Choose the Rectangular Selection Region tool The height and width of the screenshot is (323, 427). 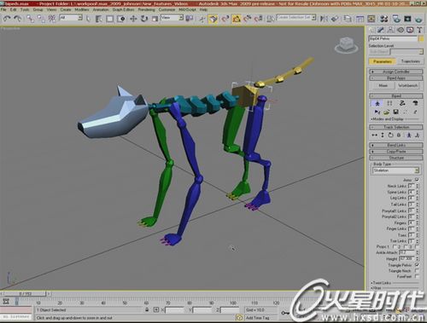point(109,19)
